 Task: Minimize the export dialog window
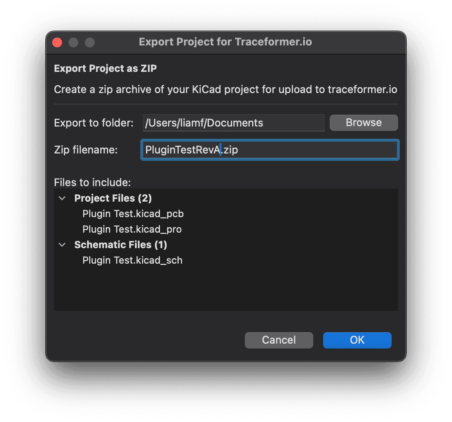click(x=73, y=42)
